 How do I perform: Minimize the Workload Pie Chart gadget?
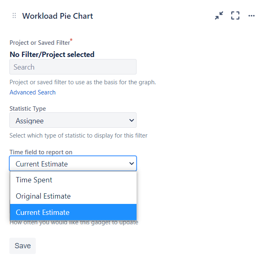click(219, 16)
